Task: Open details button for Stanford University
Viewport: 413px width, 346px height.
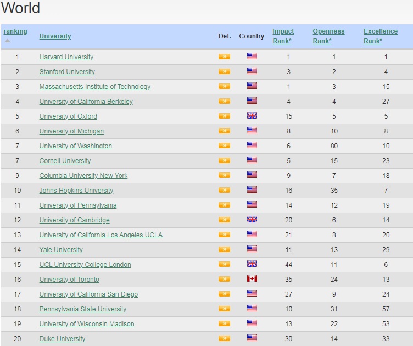Action: pyautogui.click(x=224, y=71)
